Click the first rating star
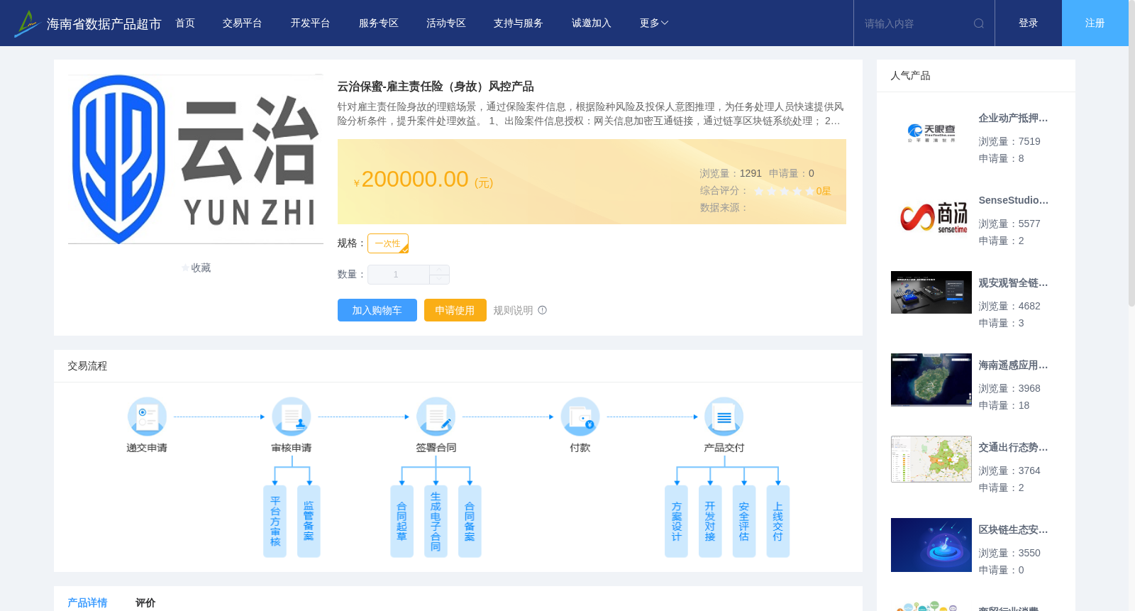This screenshot has width=1135, height=611. click(x=759, y=191)
